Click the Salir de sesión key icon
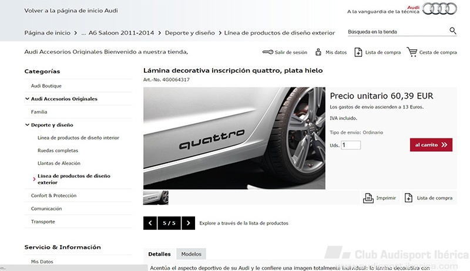Viewport: 470px width, 271px height. [268, 52]
